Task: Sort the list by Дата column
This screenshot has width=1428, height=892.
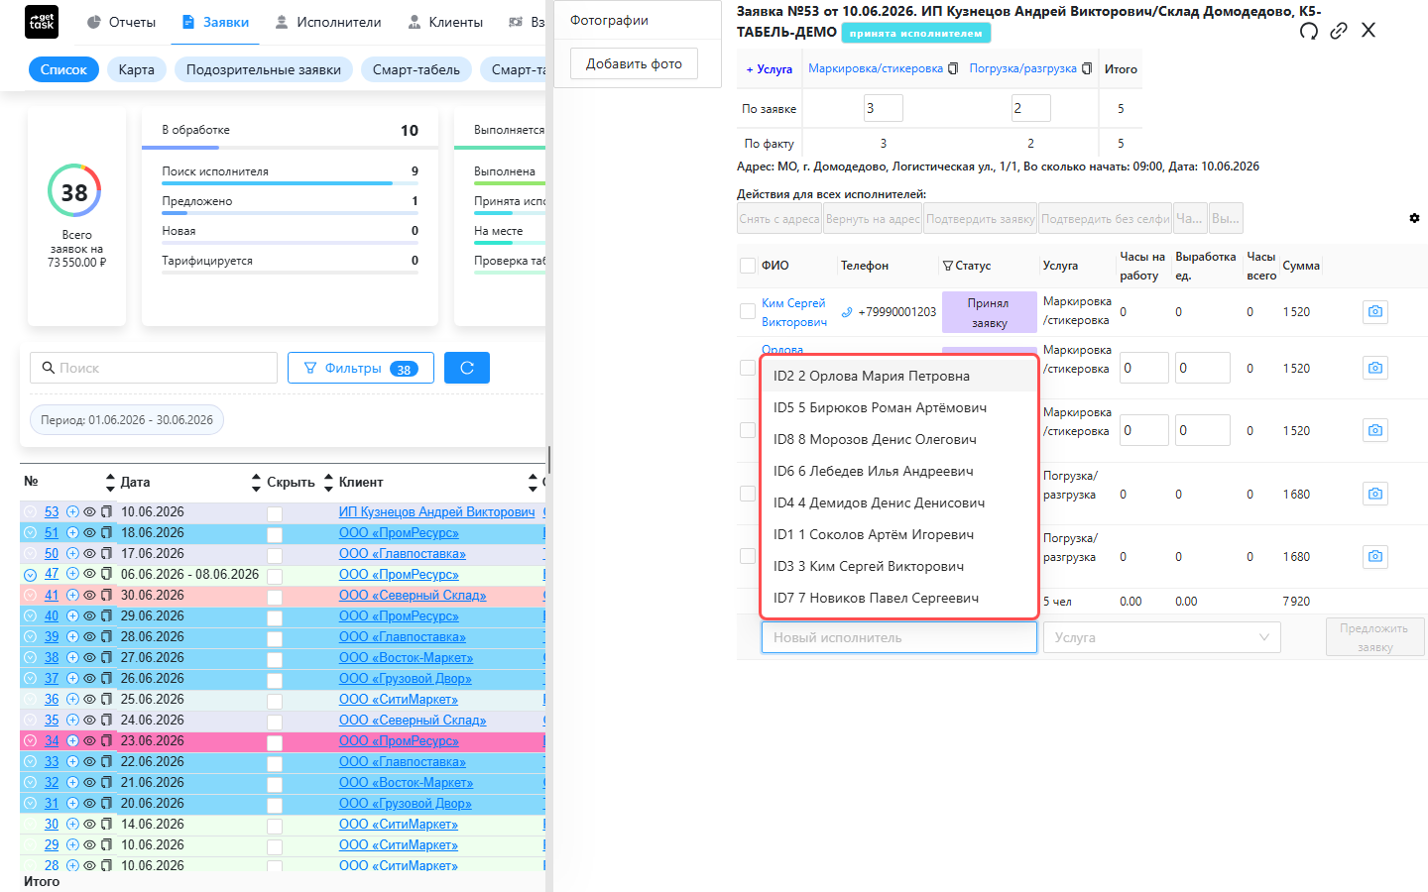Action: click(257, 483)
